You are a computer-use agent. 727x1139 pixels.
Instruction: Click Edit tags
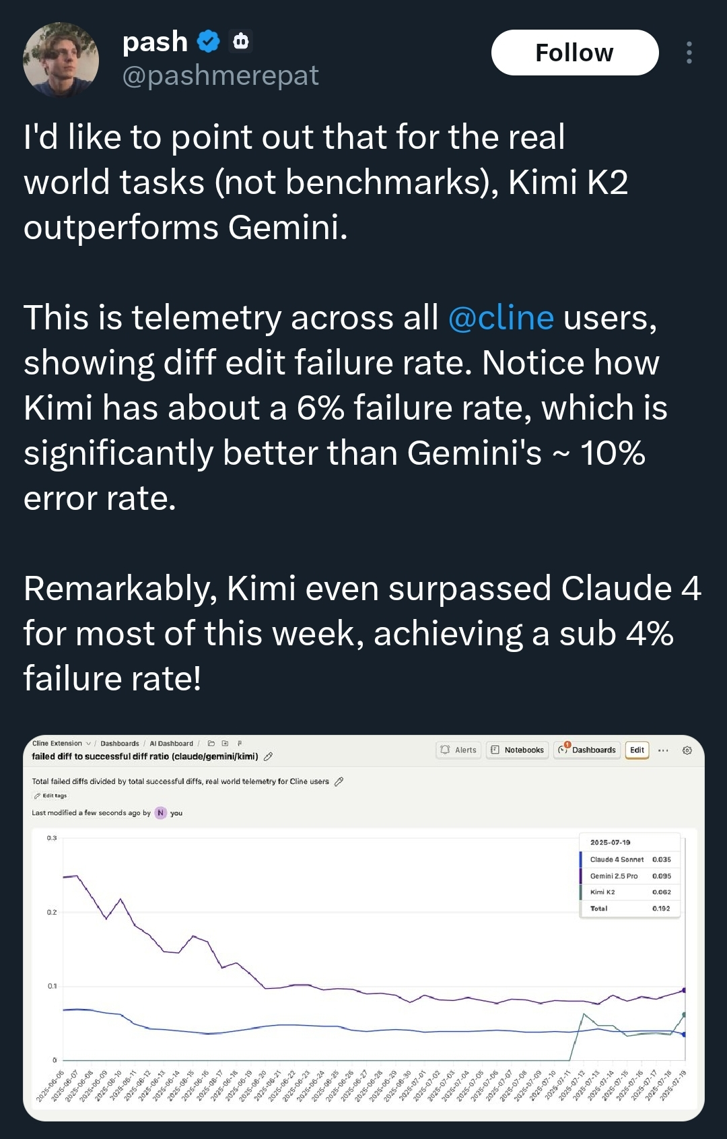coord(50,795)
